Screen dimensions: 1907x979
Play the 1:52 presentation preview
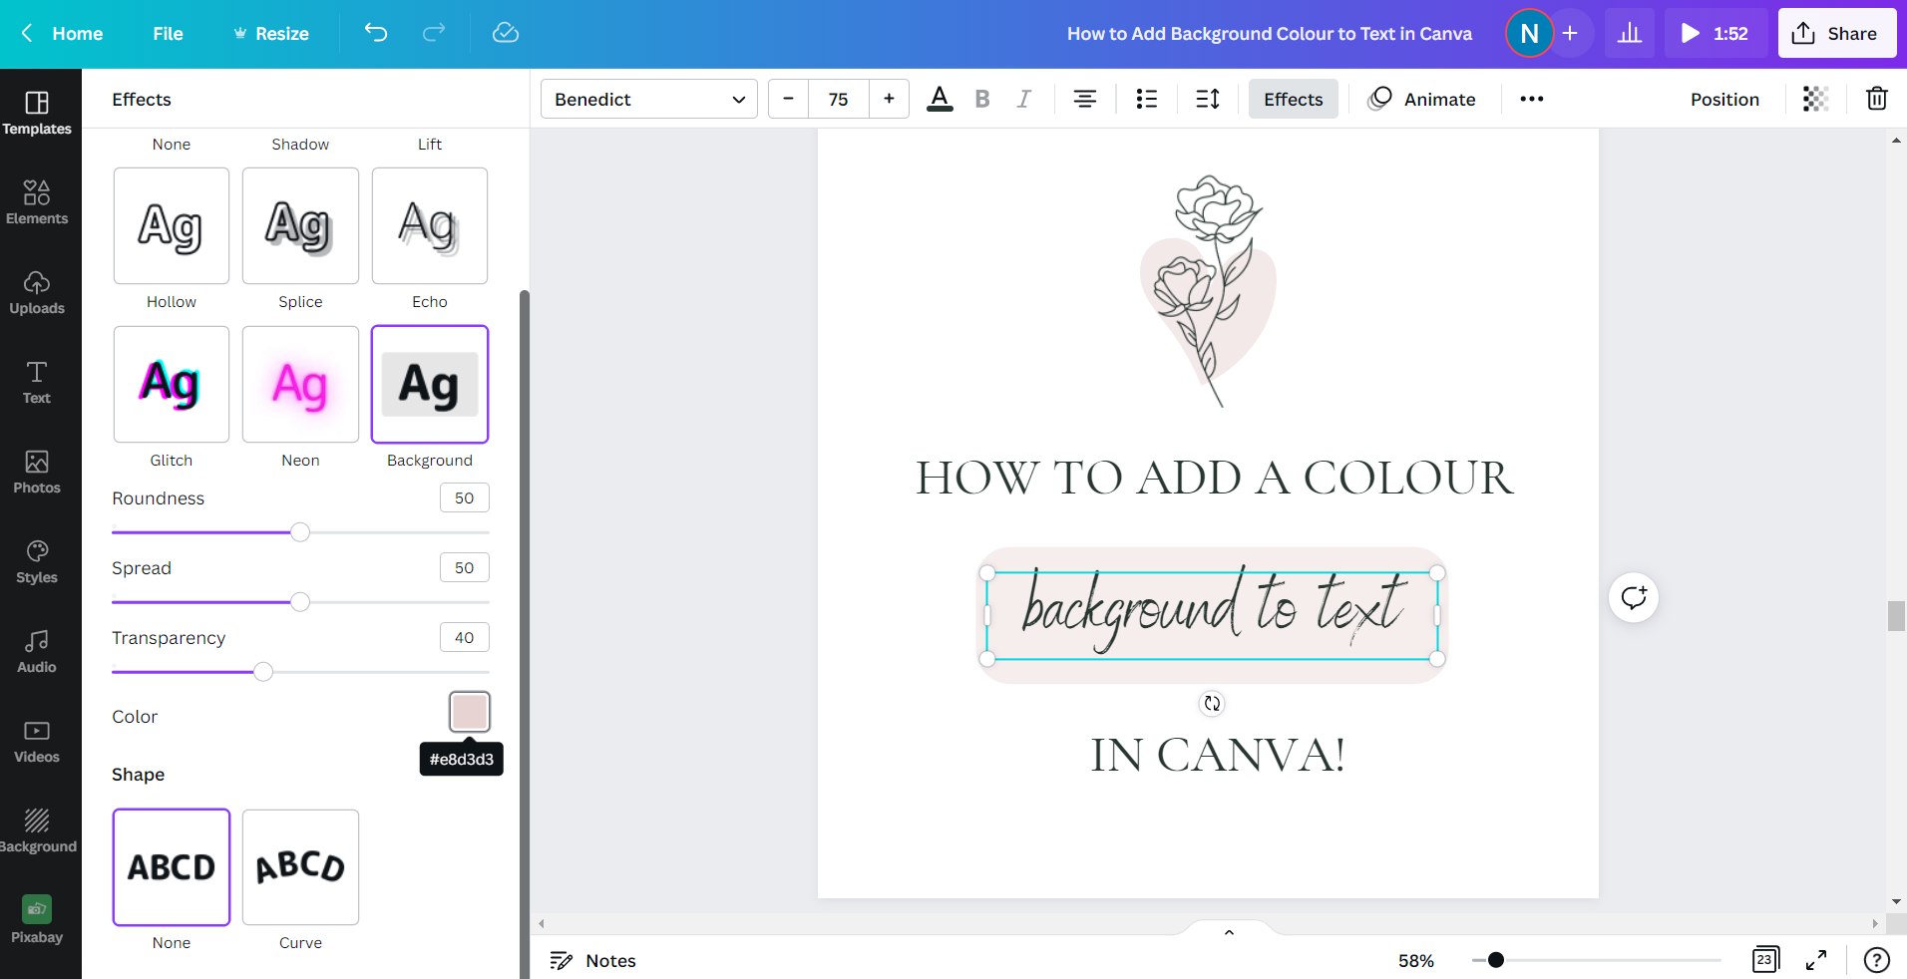[1715, 33]
